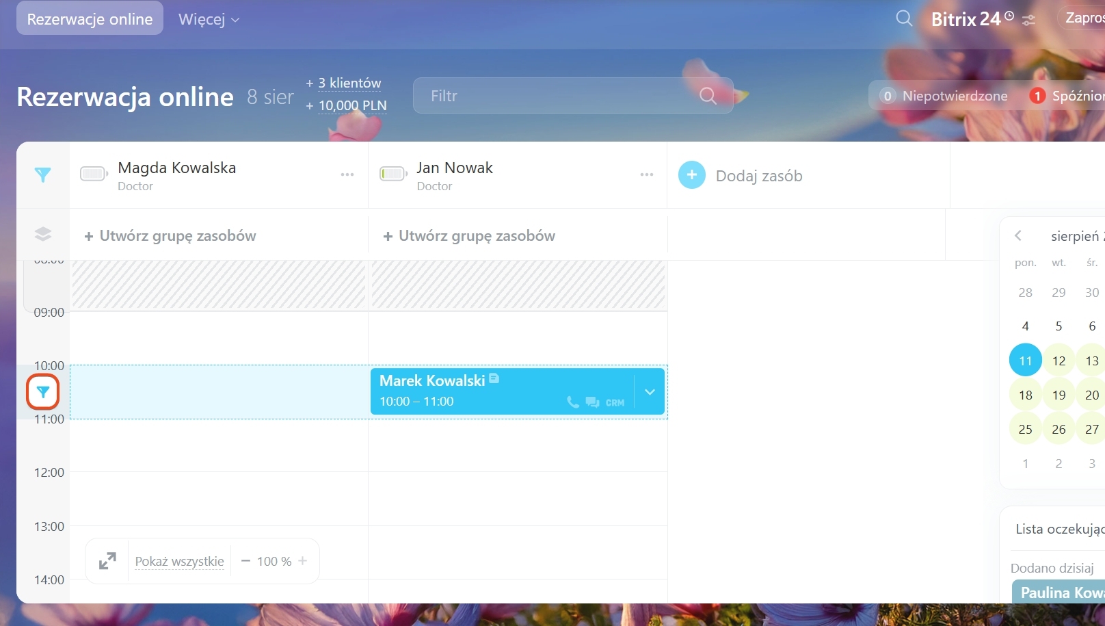Click the phone icon on Marek Kowalski booking
Viewport: 1105px width, 626px height.
coord(572,402)
